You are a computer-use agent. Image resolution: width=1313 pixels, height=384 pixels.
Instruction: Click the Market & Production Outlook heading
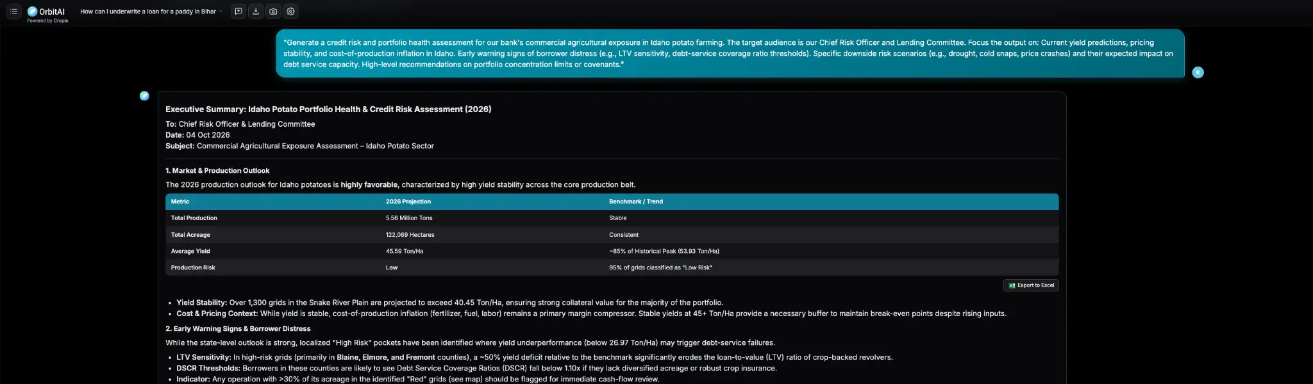217,171
